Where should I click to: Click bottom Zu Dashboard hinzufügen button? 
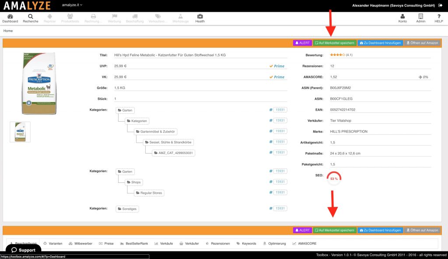point(380,230)
